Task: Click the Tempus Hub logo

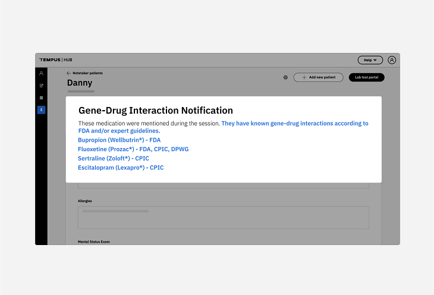Action: 56,60
